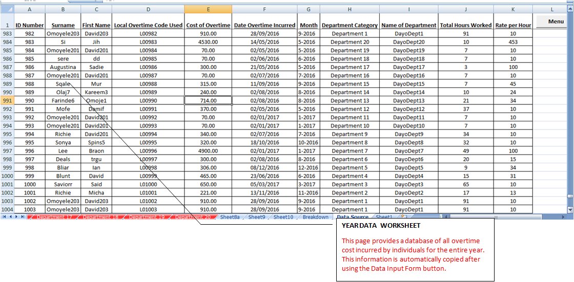Open the Sheet8a tab
Image resolution: width=574 pixels, height=282 pixels.
point(230,217)
